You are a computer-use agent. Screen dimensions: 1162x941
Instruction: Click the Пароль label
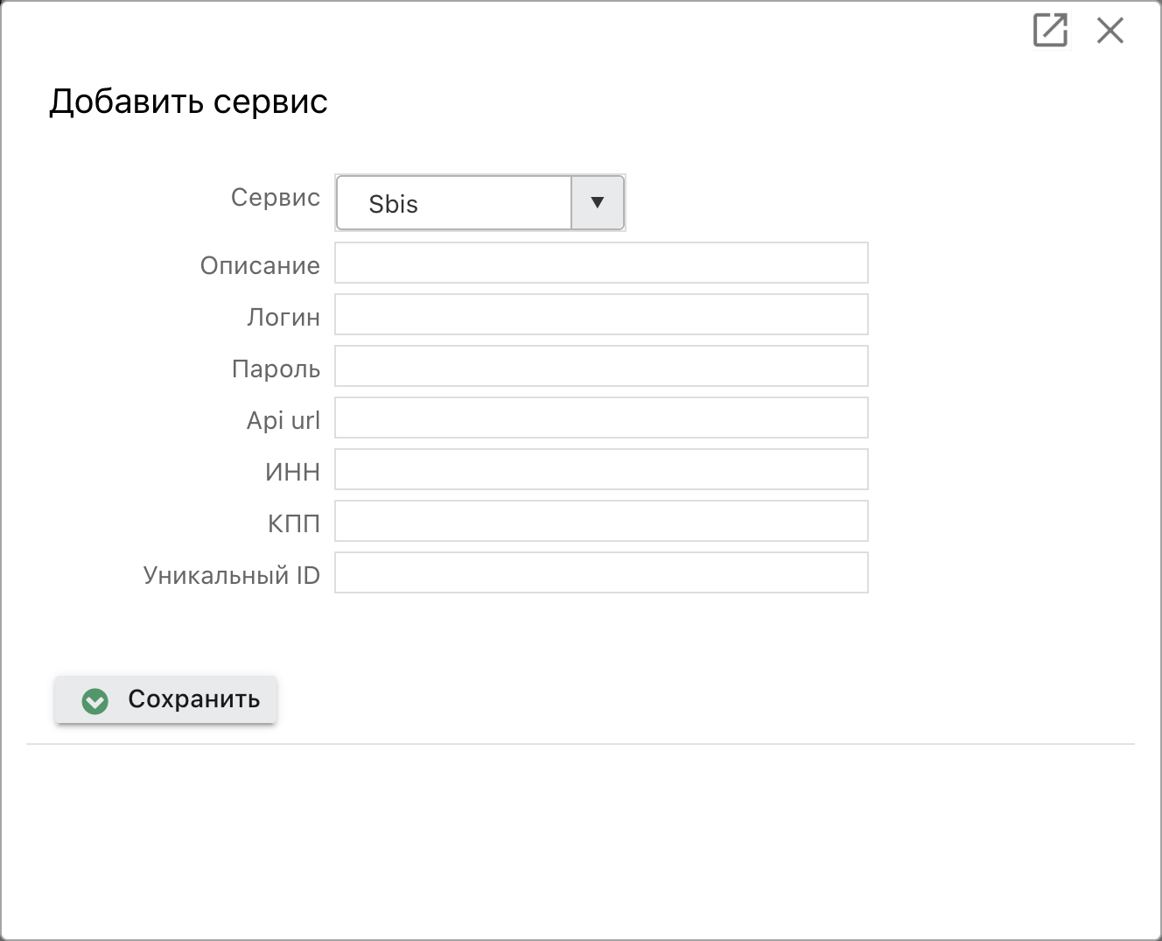[x=276, y=369]
